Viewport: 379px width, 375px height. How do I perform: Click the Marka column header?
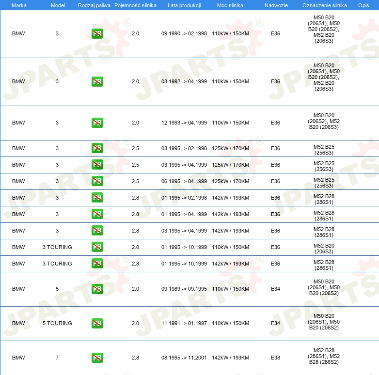tap(19, 5)
